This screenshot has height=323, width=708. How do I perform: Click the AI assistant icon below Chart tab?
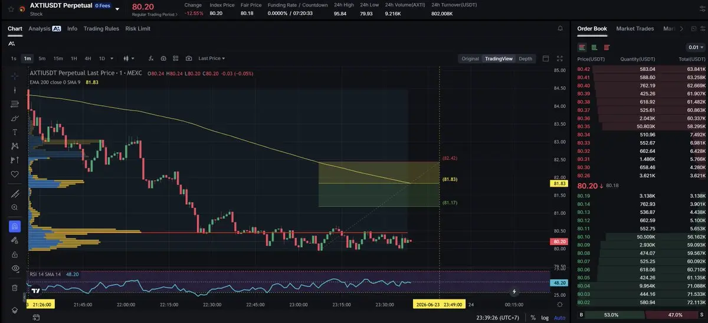click(12, 44)
